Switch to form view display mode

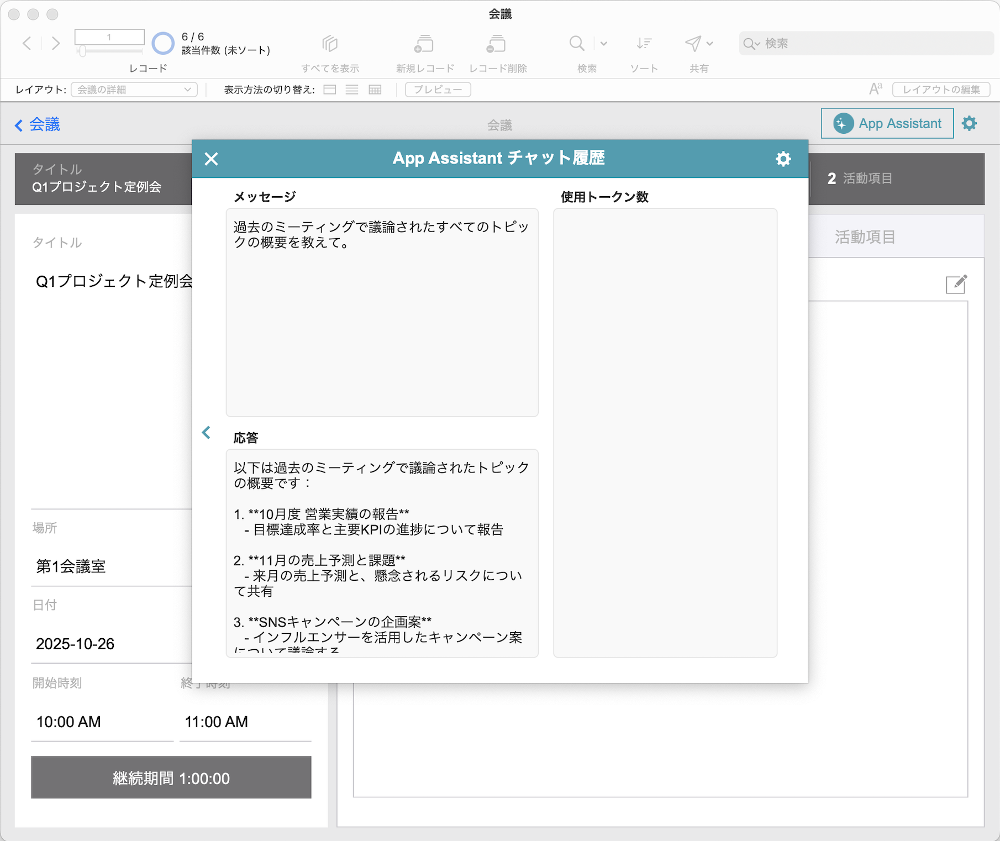tap(330, 90)
